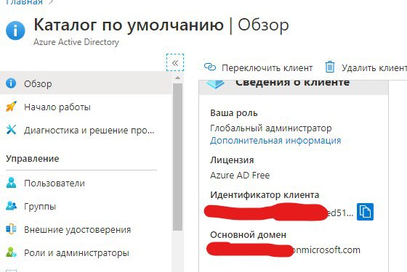The image size is (407, 272).
Task: Click the Основной домен label
Action: click(248, 235)
